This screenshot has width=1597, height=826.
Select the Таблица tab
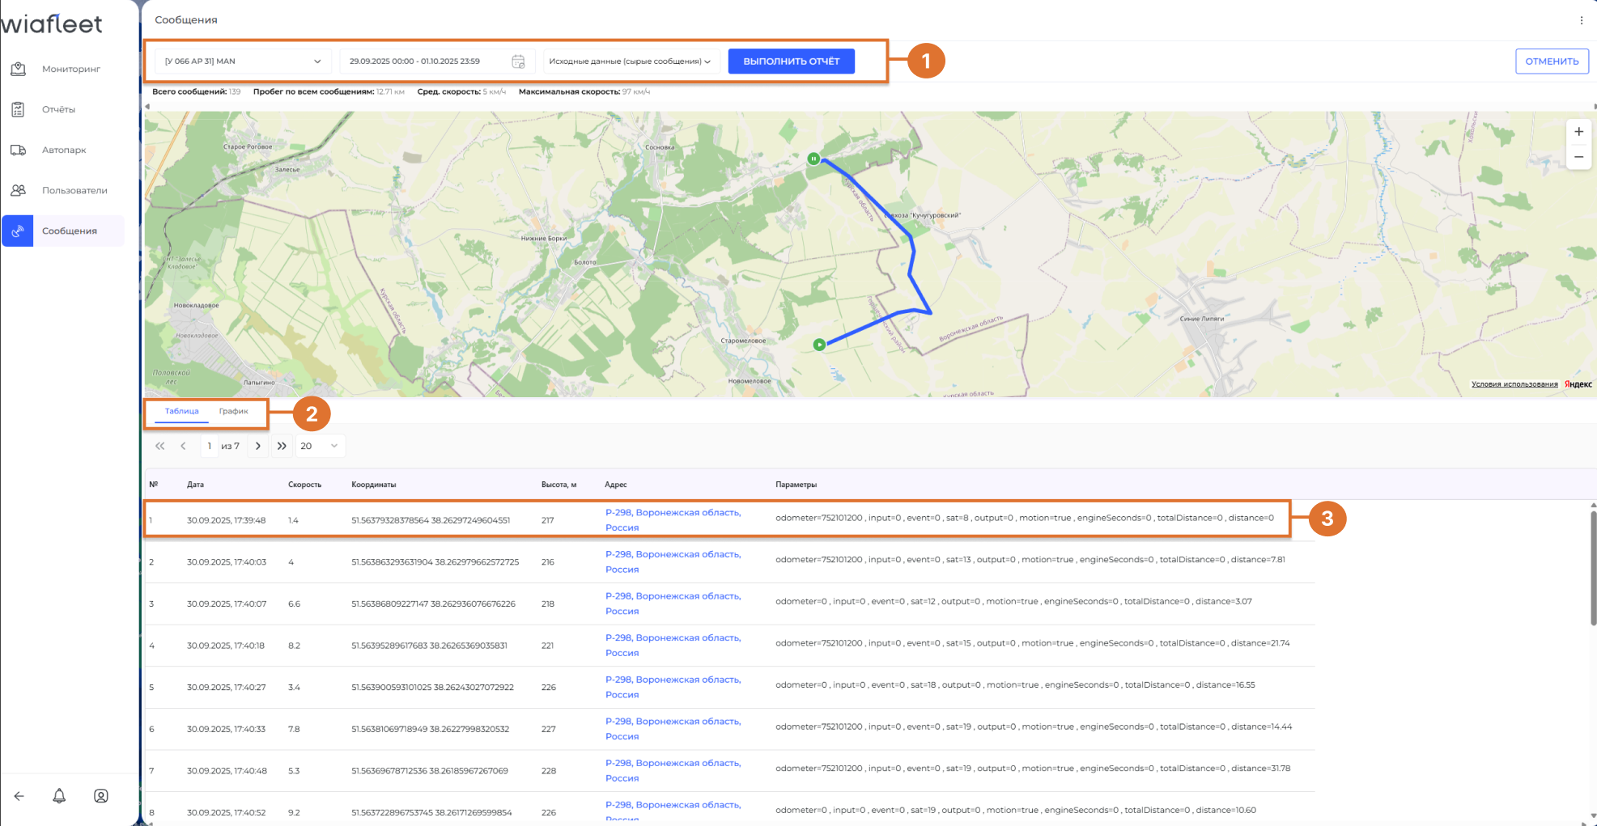181,411
